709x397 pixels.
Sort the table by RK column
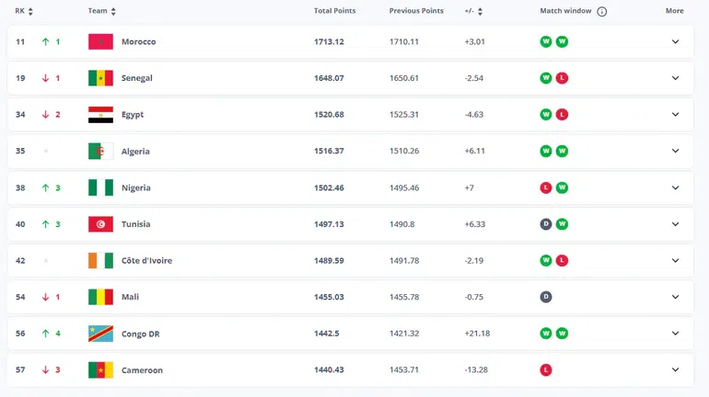pyautogui.click(x=24, y=11)
